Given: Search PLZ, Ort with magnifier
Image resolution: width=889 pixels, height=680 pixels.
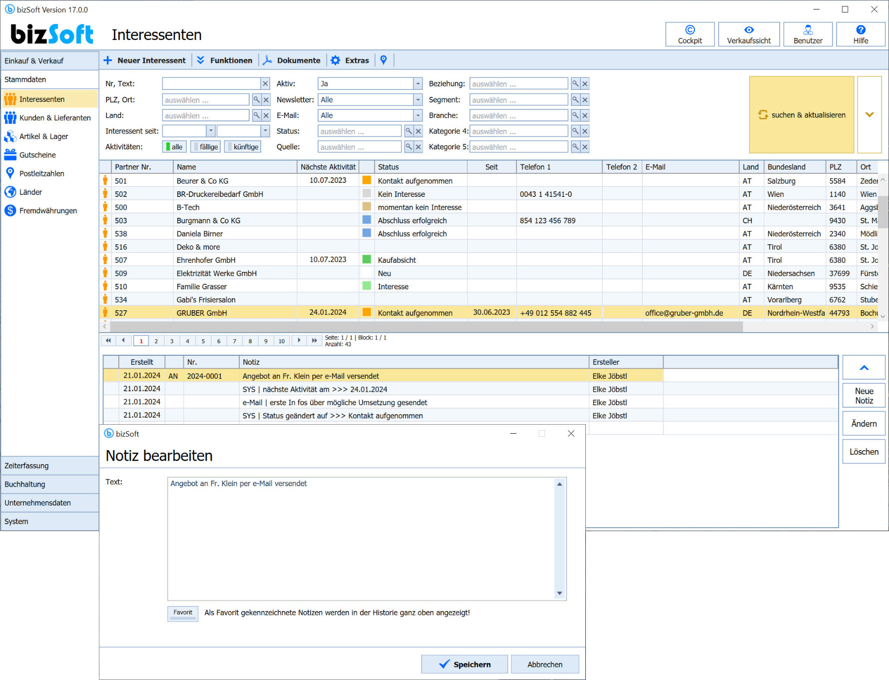Looking at the screenshot, I should [x=256, y=99].
